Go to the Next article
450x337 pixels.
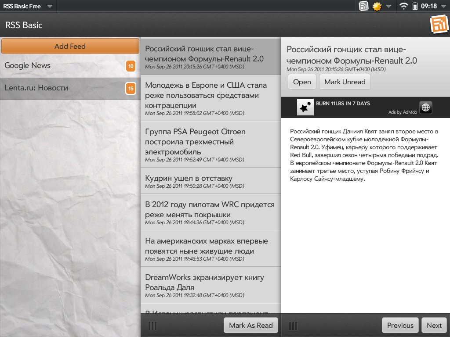tap(434, 325)
